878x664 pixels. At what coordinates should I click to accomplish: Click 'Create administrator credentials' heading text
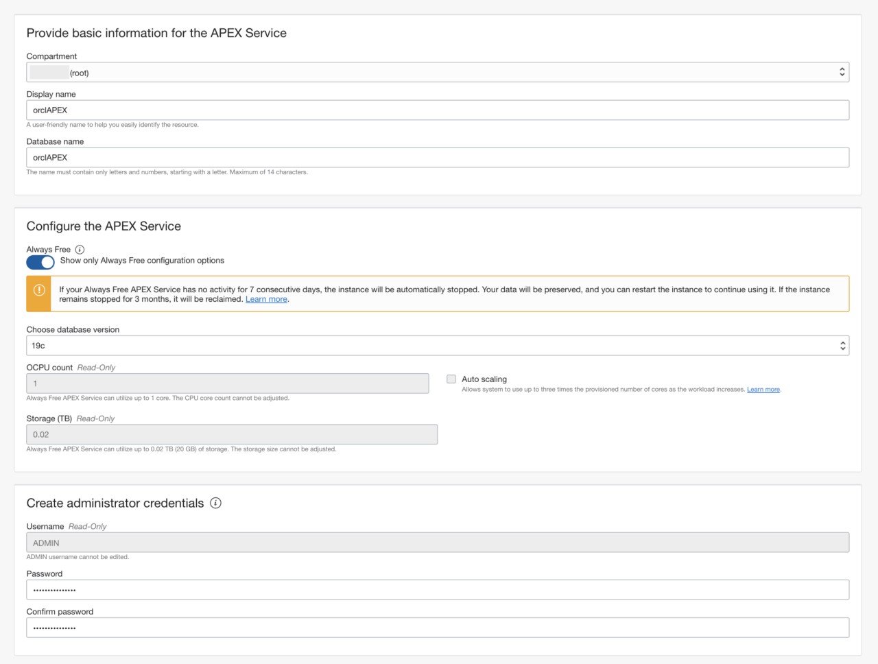115,503
